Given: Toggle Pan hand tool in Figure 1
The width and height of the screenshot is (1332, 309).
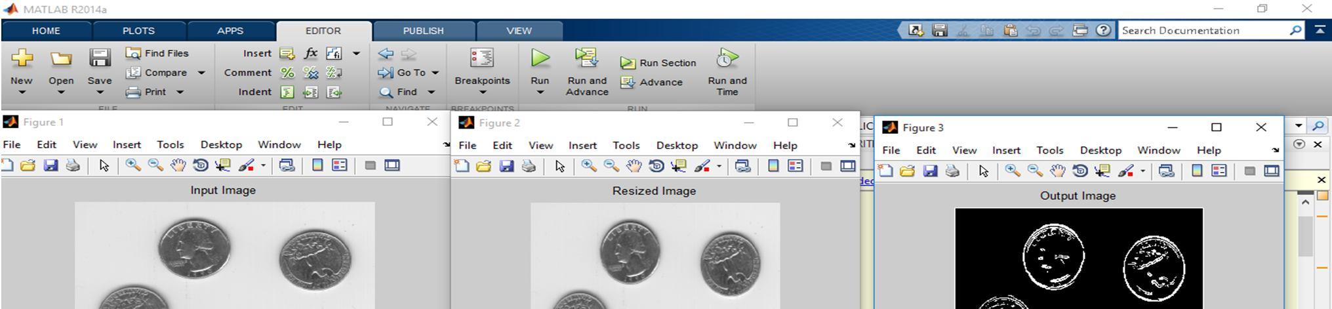Looking at the screenshot, I should click(178, 165).
